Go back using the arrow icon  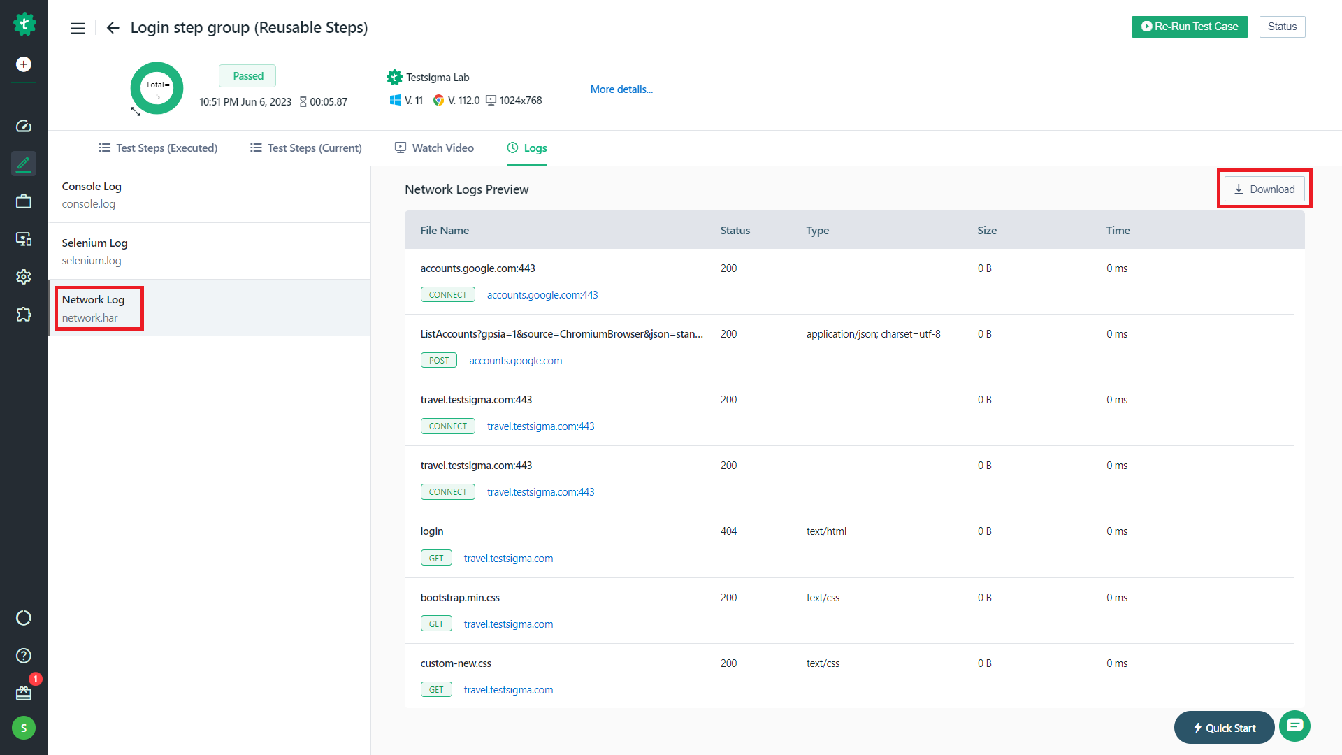[113, 28]
